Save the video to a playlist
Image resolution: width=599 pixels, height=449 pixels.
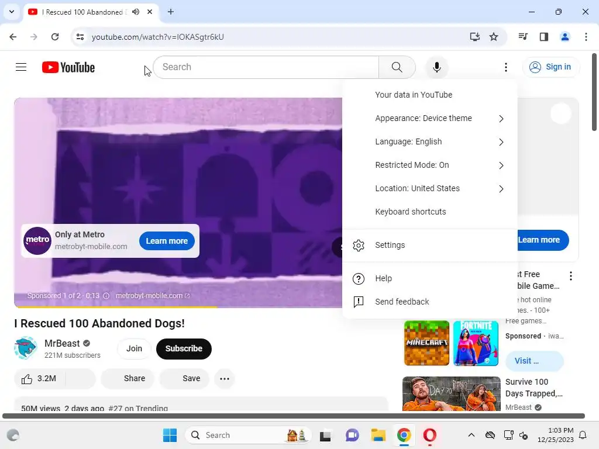point(184,378)
